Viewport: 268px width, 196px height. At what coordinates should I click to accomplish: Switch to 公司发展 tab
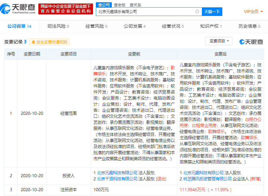(135, 26)
